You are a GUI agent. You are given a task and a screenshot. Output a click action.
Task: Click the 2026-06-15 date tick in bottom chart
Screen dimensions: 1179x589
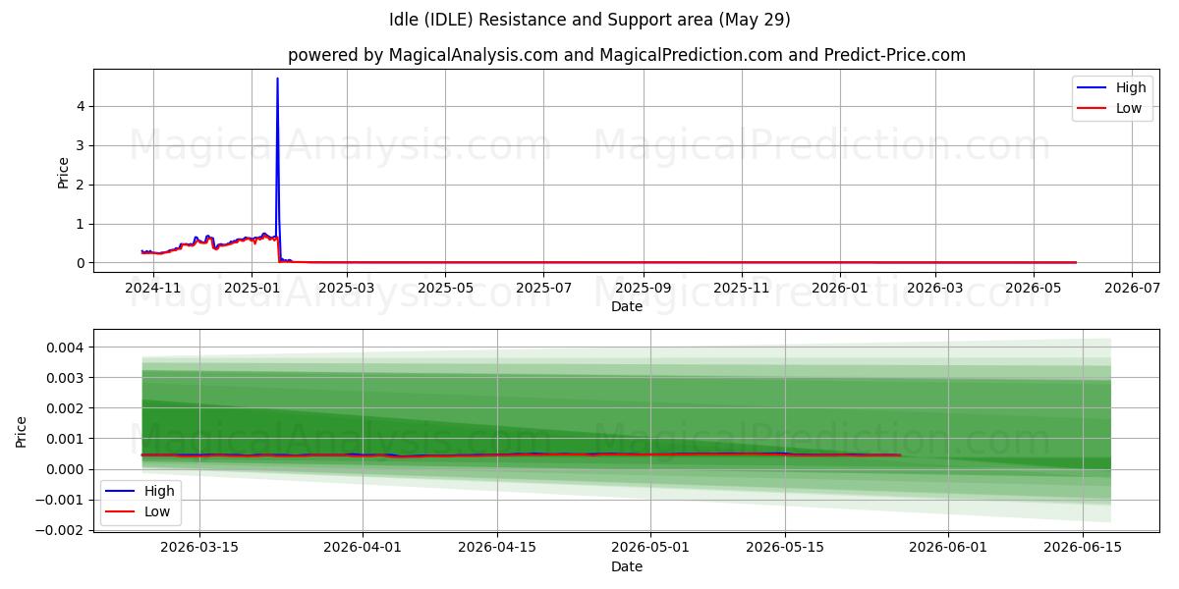1082,548
